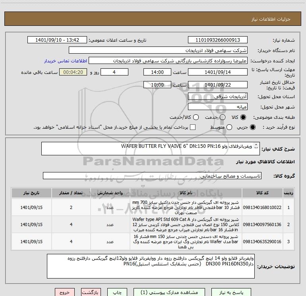Click quantity 2 in row 1
306x296 pixels.
point(71,207)
